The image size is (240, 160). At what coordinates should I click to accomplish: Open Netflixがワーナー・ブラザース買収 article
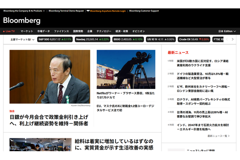(x=126, y=95)
